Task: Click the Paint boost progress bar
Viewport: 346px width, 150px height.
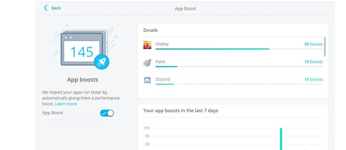Action: click(x=166, y=67)
